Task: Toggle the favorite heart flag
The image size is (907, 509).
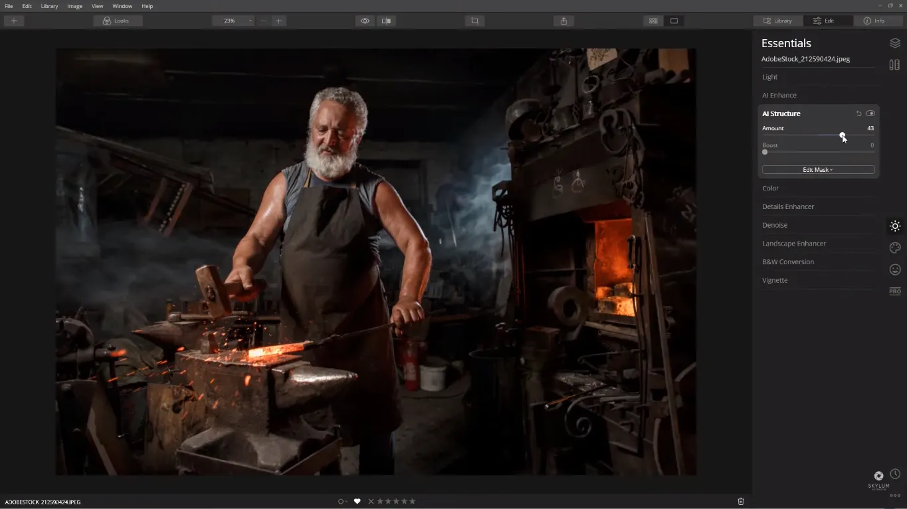Action: (x=357, y=502)
